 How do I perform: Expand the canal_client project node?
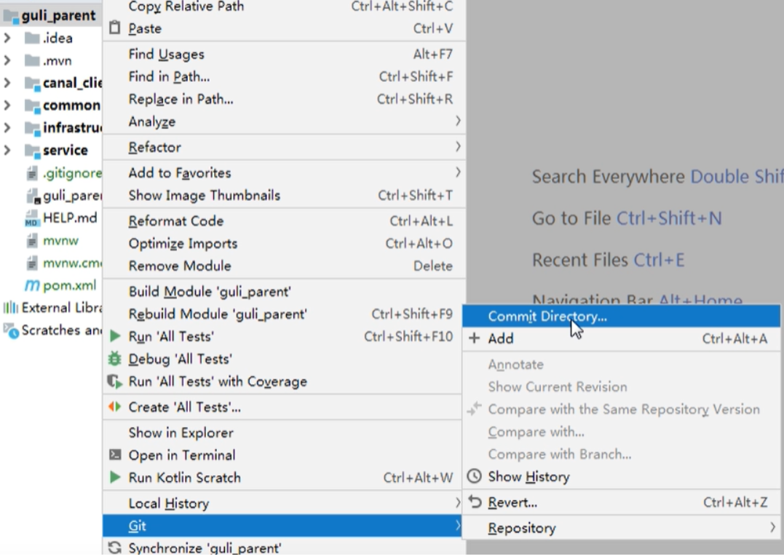pos(6,82)
